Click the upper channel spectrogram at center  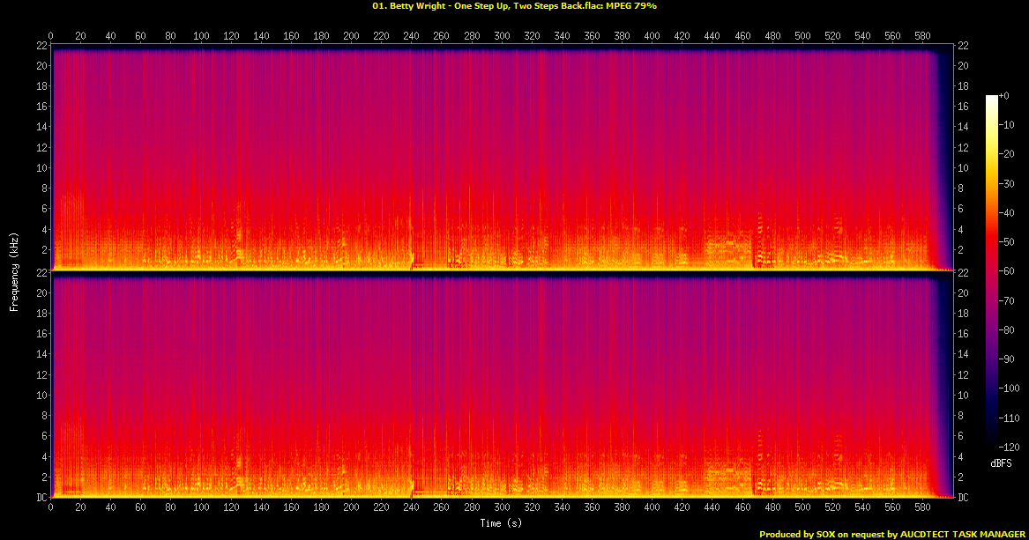[502, 159]
